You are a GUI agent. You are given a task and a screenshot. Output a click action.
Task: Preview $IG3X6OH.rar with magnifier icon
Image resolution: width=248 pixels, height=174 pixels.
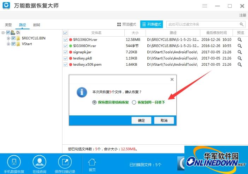pyautogui.click(x=240, y=46)
